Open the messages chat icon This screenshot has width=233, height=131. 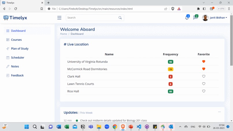195,17
